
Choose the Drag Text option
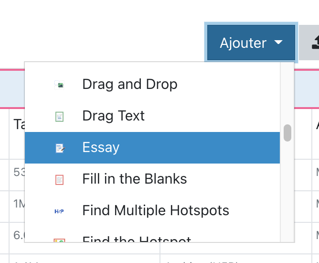(113, 116)
